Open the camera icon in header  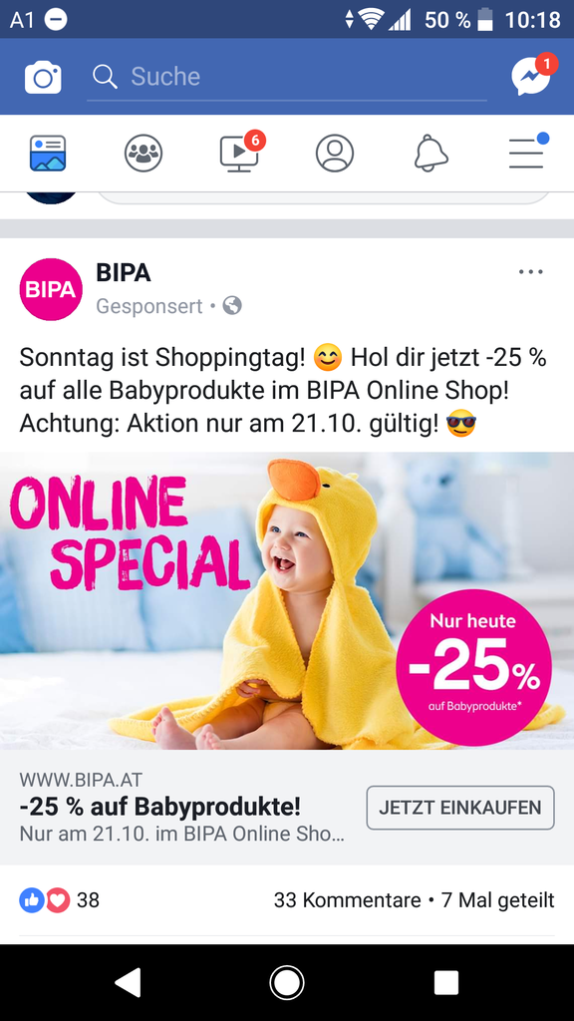coord(43,78)
